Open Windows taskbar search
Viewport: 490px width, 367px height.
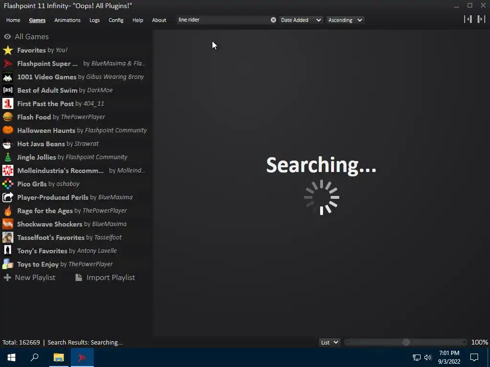(x=34, y=357)
